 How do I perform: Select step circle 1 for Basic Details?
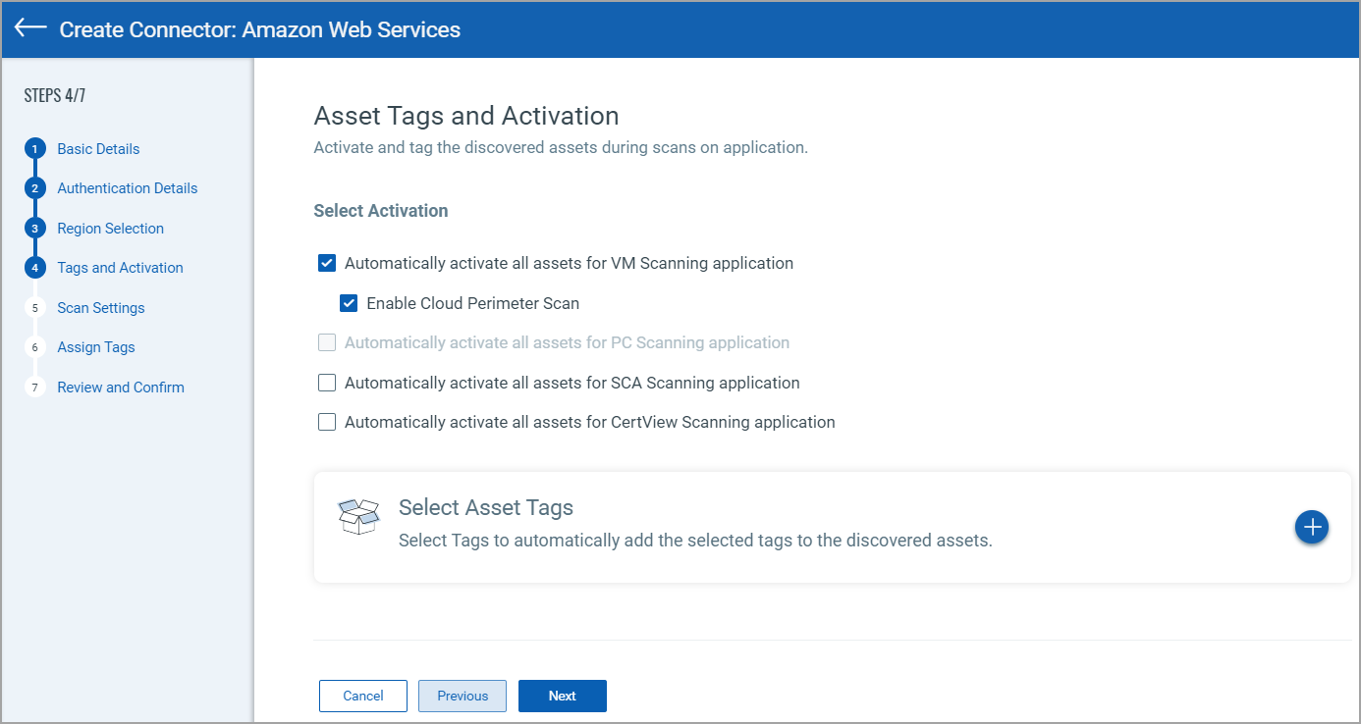point(34,148)
